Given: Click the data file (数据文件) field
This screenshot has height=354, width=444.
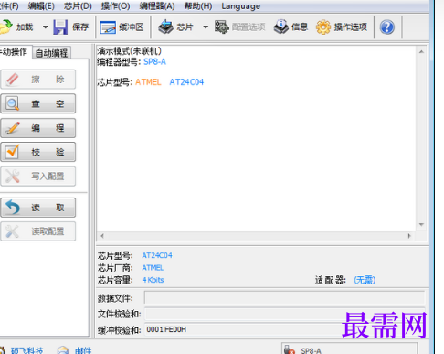Looking at the screenshot, I should point(284,298).
